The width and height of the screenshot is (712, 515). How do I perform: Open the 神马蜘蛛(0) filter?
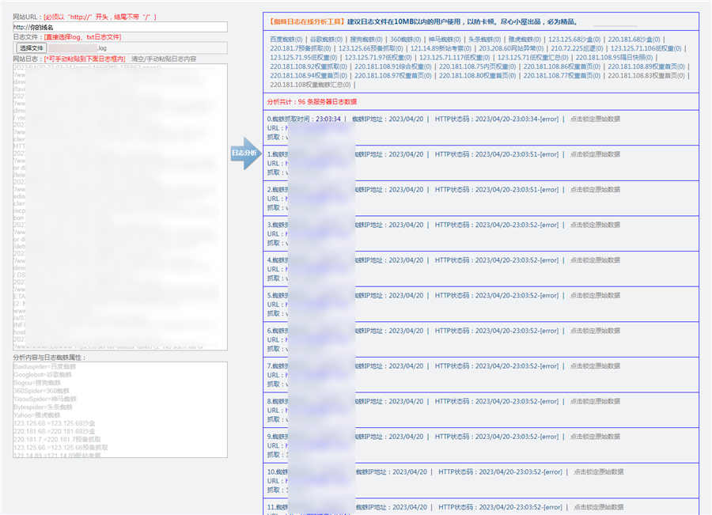[445, 39]
